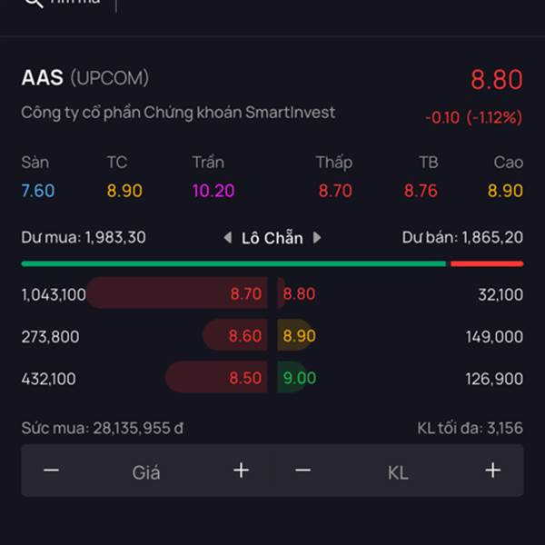
Task: Decrease price with Giá minus button
Action: pyautogui.click(x=52, y=471)
